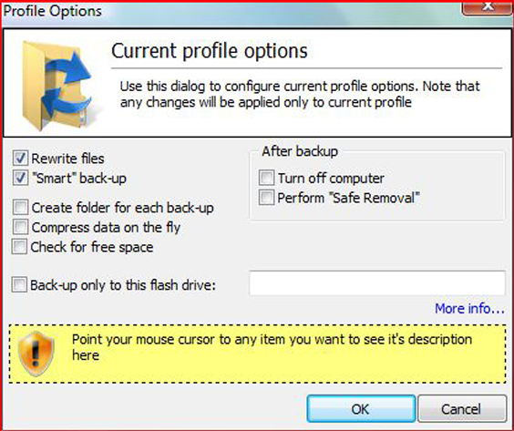Dismiss dialog with the Cancel button
This screenshot has width=514, height=431.
pyautogui.click(x=462, y=409)
